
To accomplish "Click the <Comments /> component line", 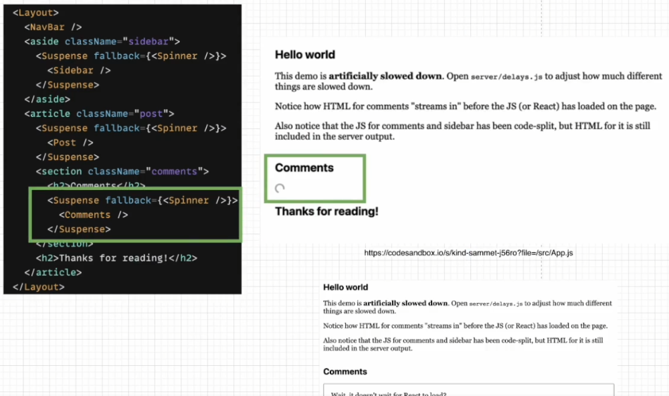I will point(94,215).
